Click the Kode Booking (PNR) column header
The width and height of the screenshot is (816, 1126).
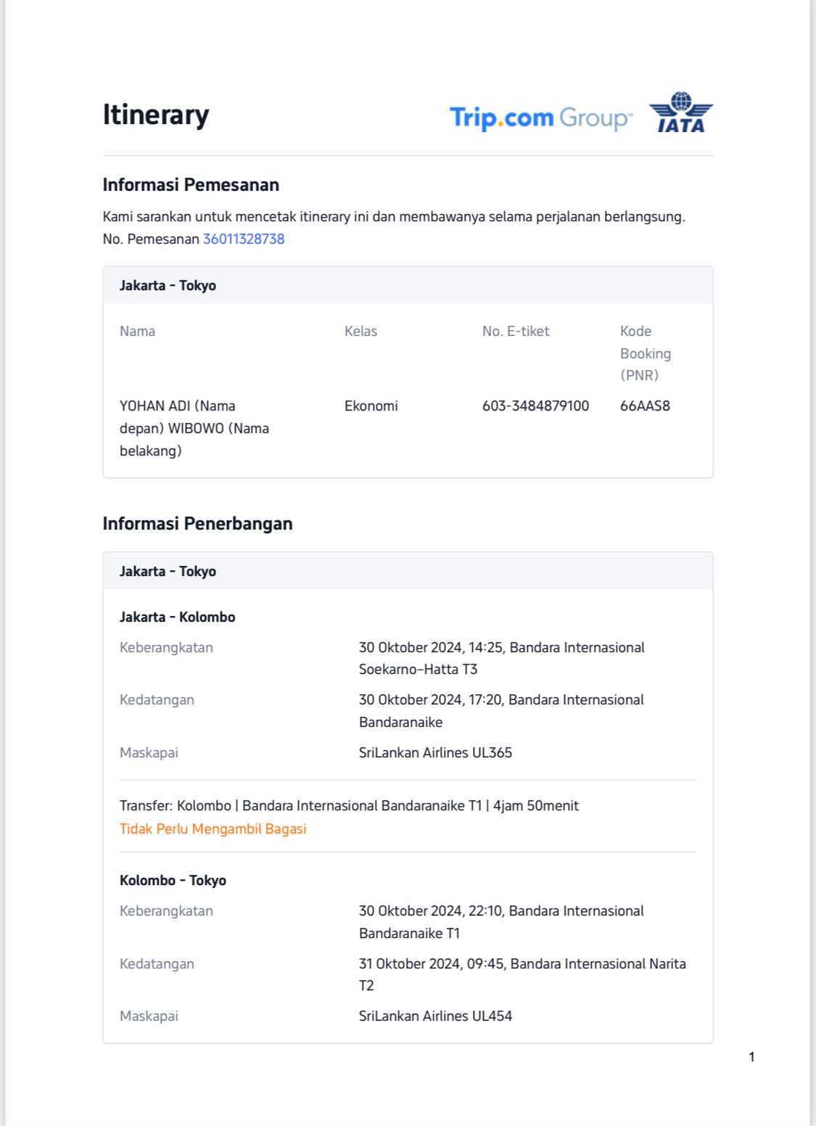(x=645, y=353)
